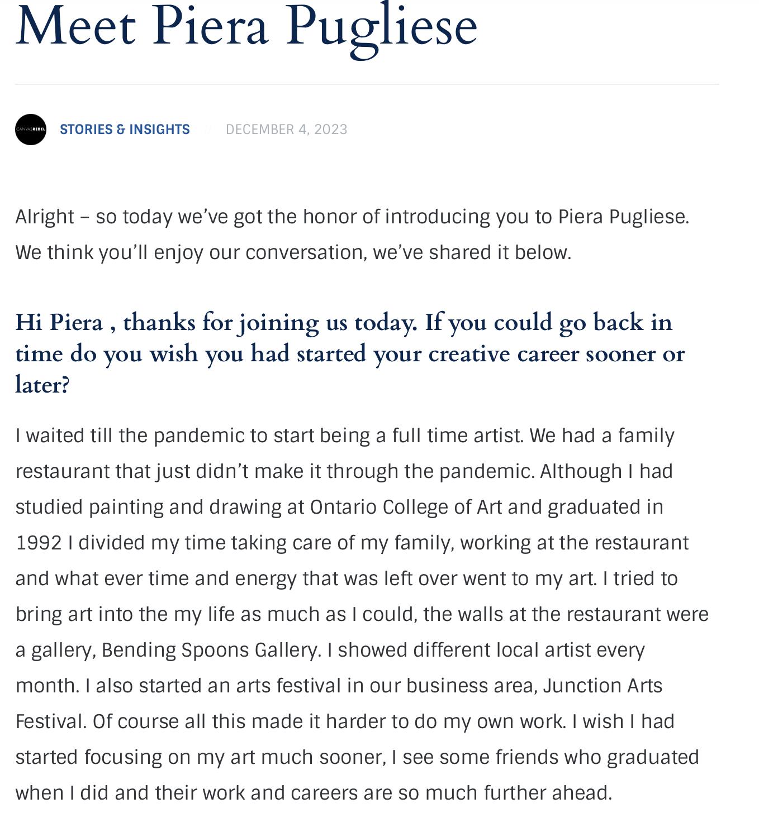The width and height of the screenshot is (759, 813).
Task: Click the interview question heading starting 'Hi Piera'
Action: point(350,353)
